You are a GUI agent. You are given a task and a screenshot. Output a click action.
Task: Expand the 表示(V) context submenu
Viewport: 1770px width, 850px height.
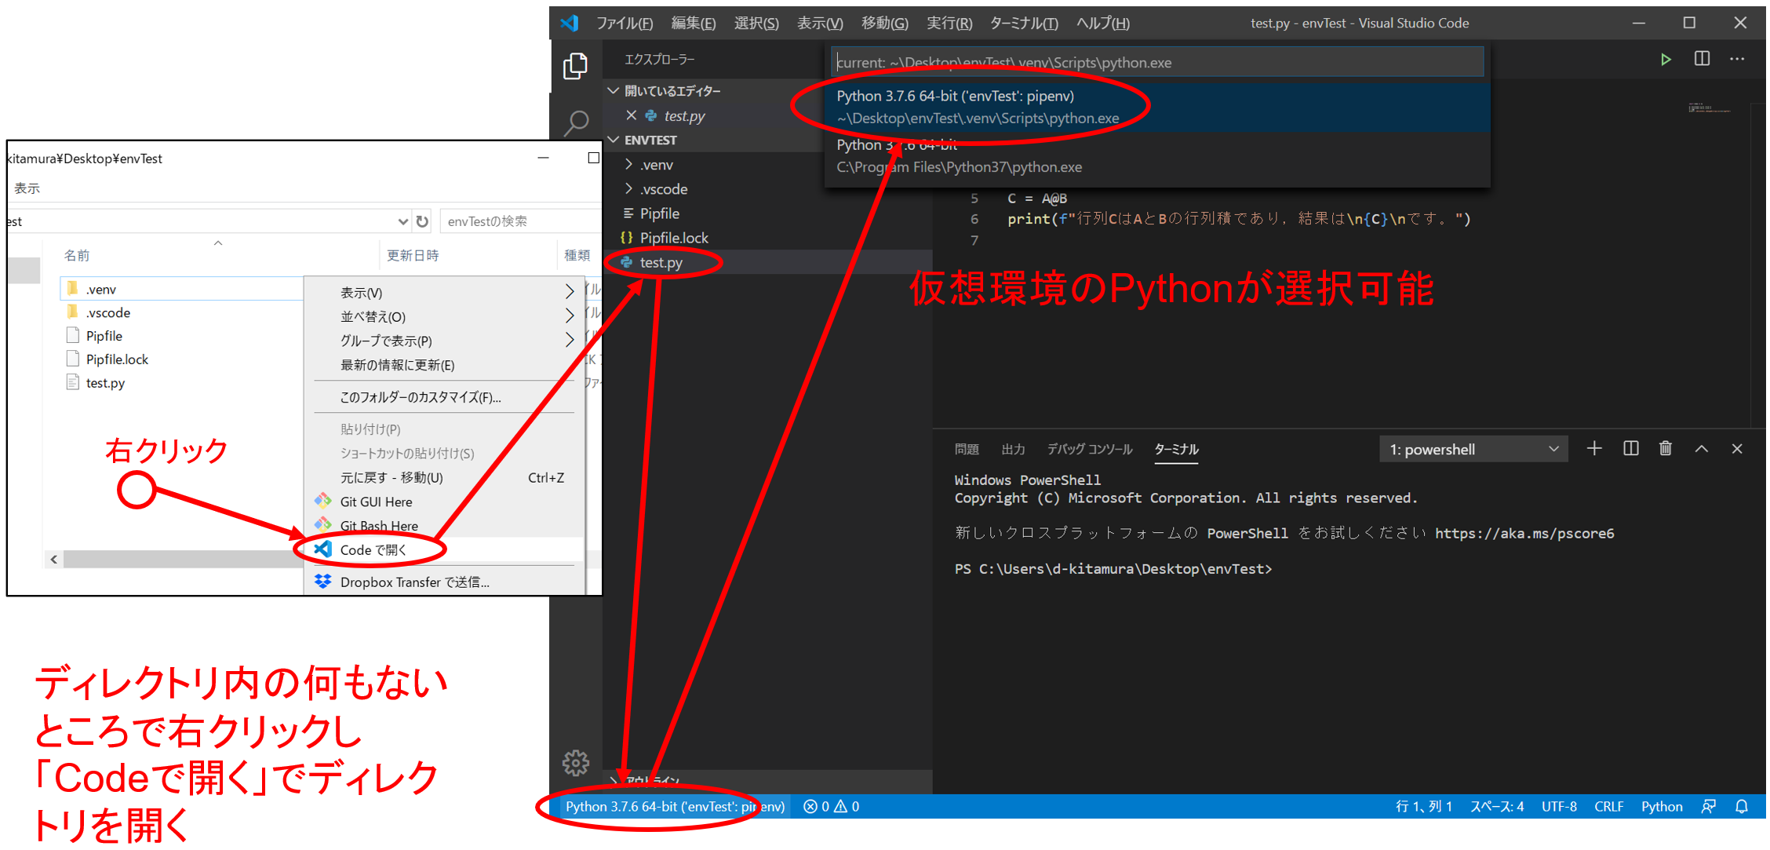(445, 293)
